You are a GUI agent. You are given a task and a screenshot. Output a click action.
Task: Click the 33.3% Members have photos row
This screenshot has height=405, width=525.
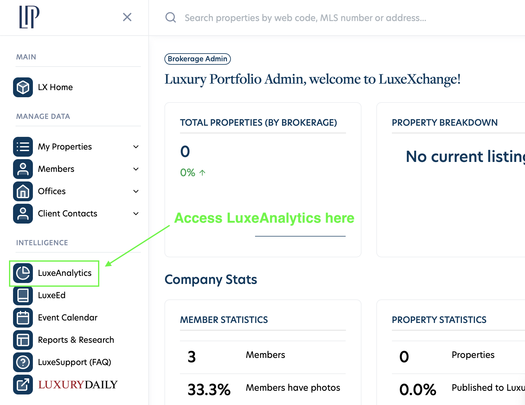[x=263, y=389]
